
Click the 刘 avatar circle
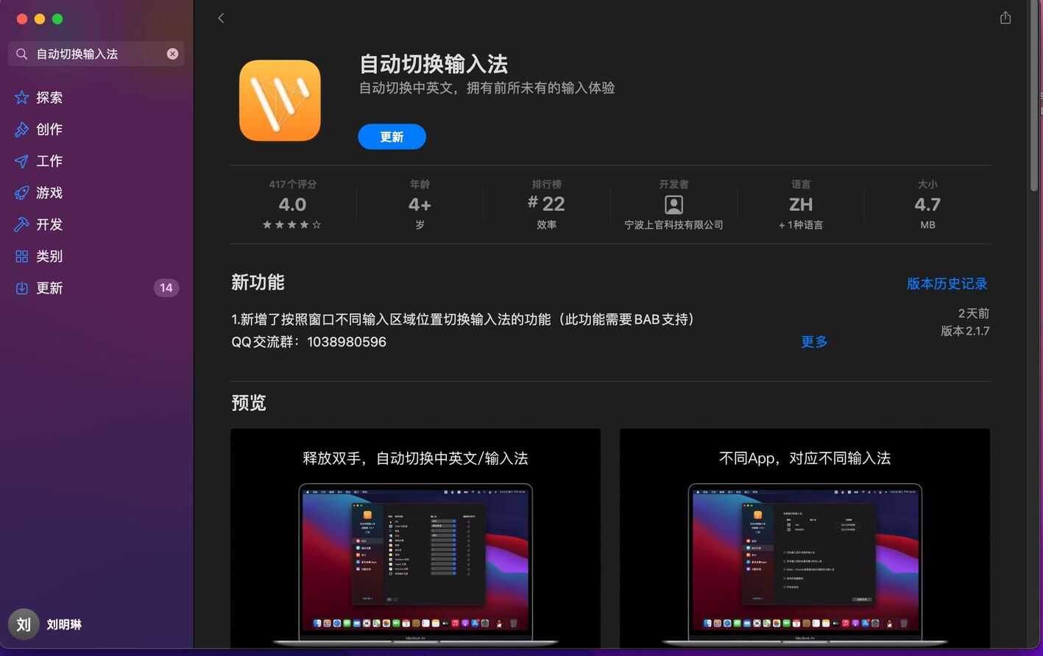point(24,624)
